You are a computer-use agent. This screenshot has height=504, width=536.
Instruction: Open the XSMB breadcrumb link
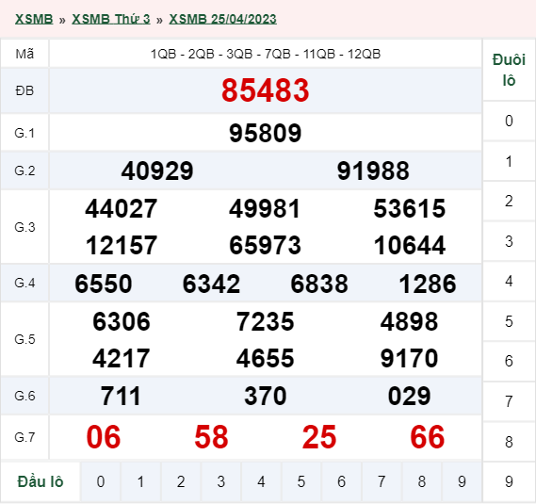tap(34, 19)
